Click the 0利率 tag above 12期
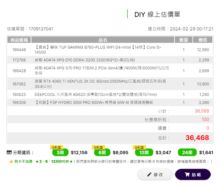220x187 pixels. 139,148
